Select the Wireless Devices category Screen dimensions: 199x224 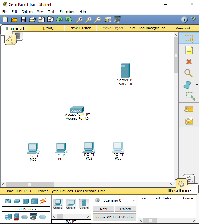pyautogui.click(x=34, y=201)
